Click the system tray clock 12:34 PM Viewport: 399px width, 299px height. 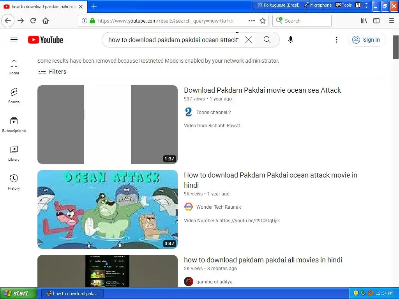pyautogui.click(x=385, y=294)
